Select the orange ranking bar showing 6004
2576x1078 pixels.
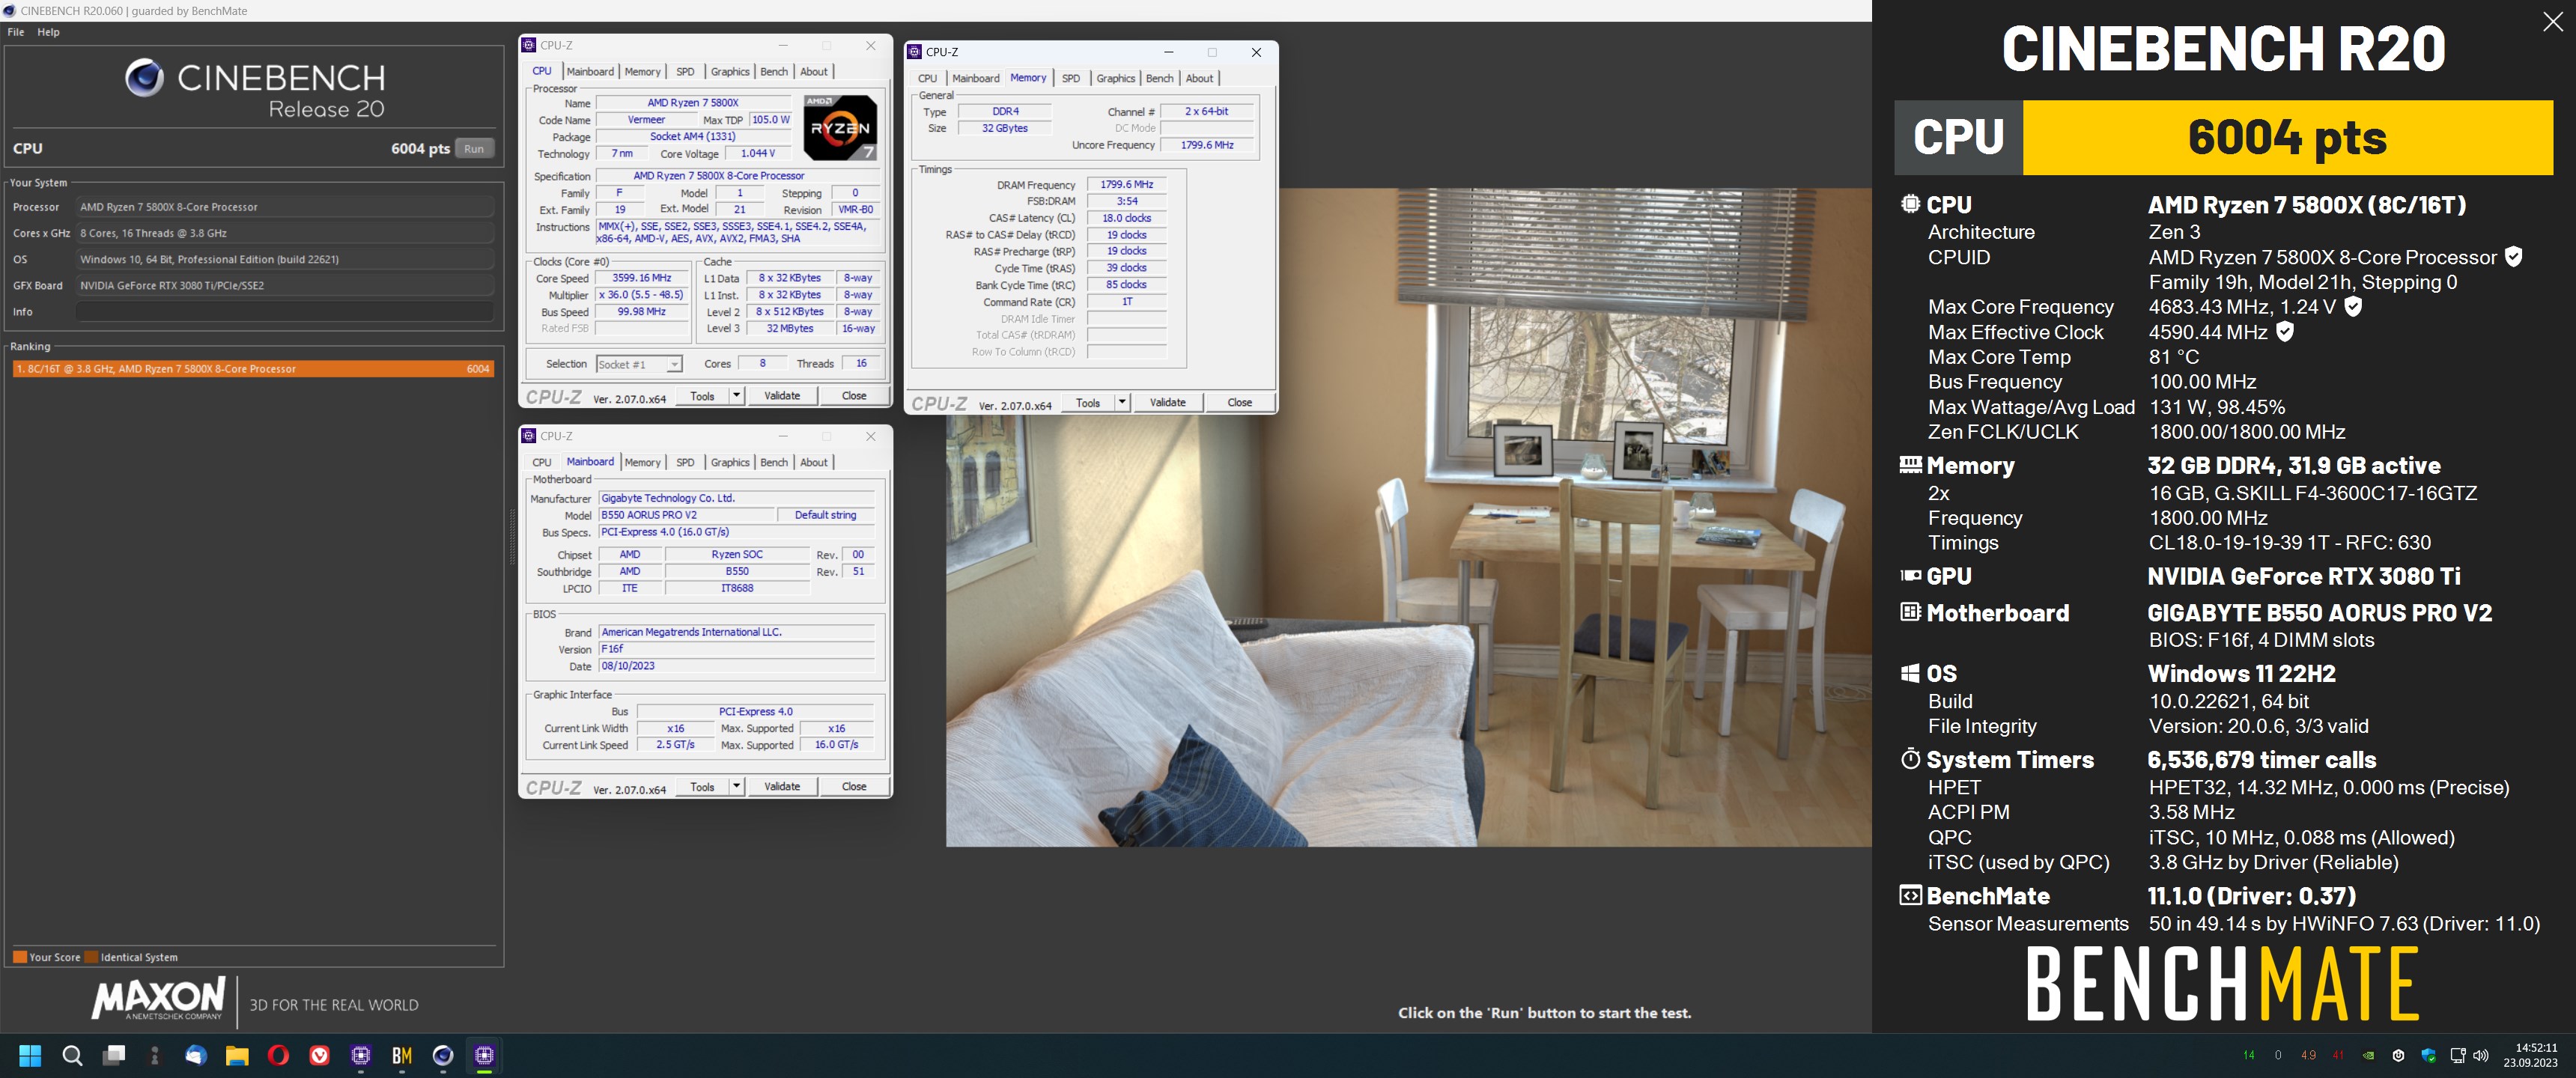click(253, 369)
